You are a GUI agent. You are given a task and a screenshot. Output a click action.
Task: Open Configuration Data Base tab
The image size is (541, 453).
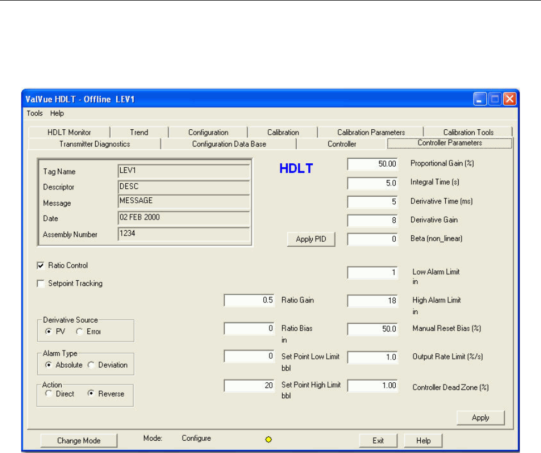coord(229,144)
